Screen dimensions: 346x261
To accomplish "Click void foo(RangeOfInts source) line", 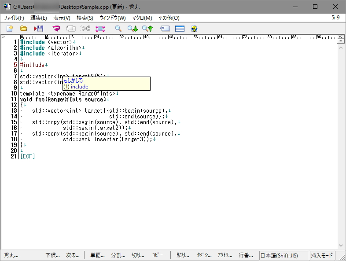I will coord(63,99).
